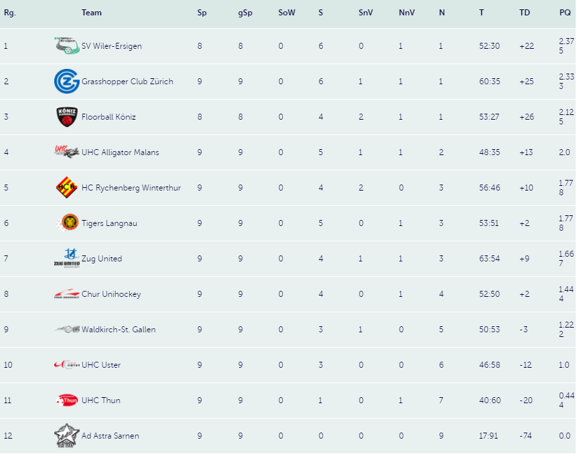Select the Waldkirch-St. Gallen logo
The image size is (577, 456).
point(67,329)
